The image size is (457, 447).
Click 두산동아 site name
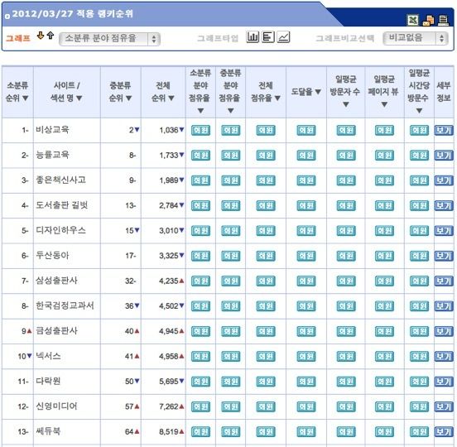pos(52,255)
